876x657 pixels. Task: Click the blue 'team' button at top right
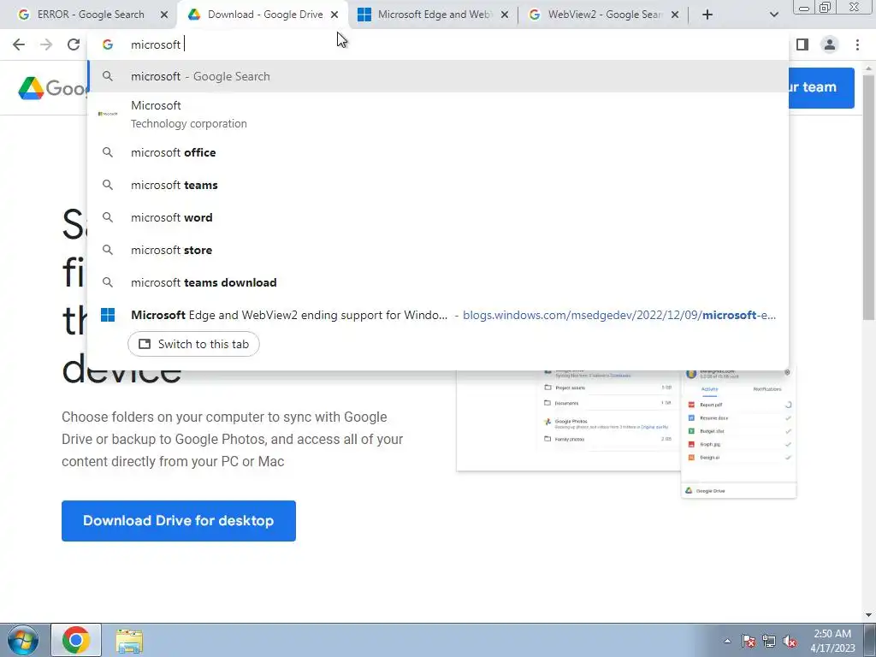click(x=821, y=88)
